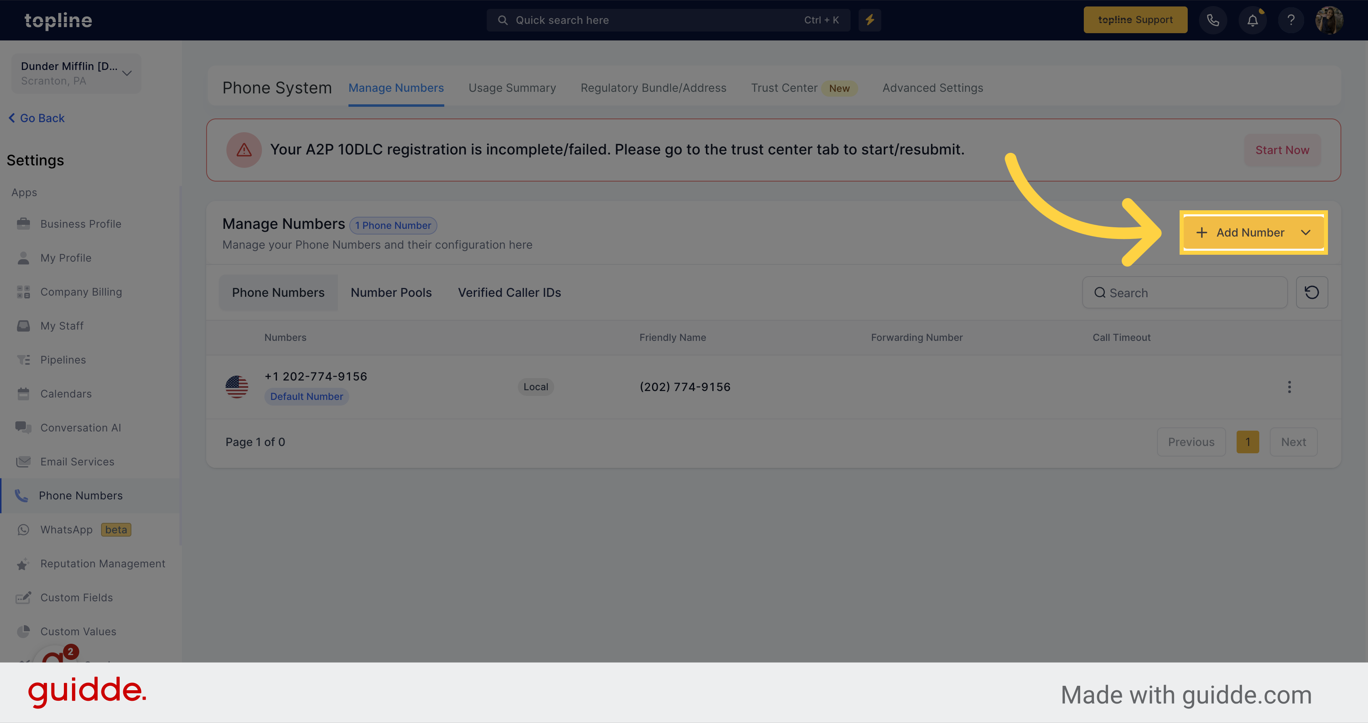
Task: Click the Conversation AI chat icon
Action: pos(23,428)
